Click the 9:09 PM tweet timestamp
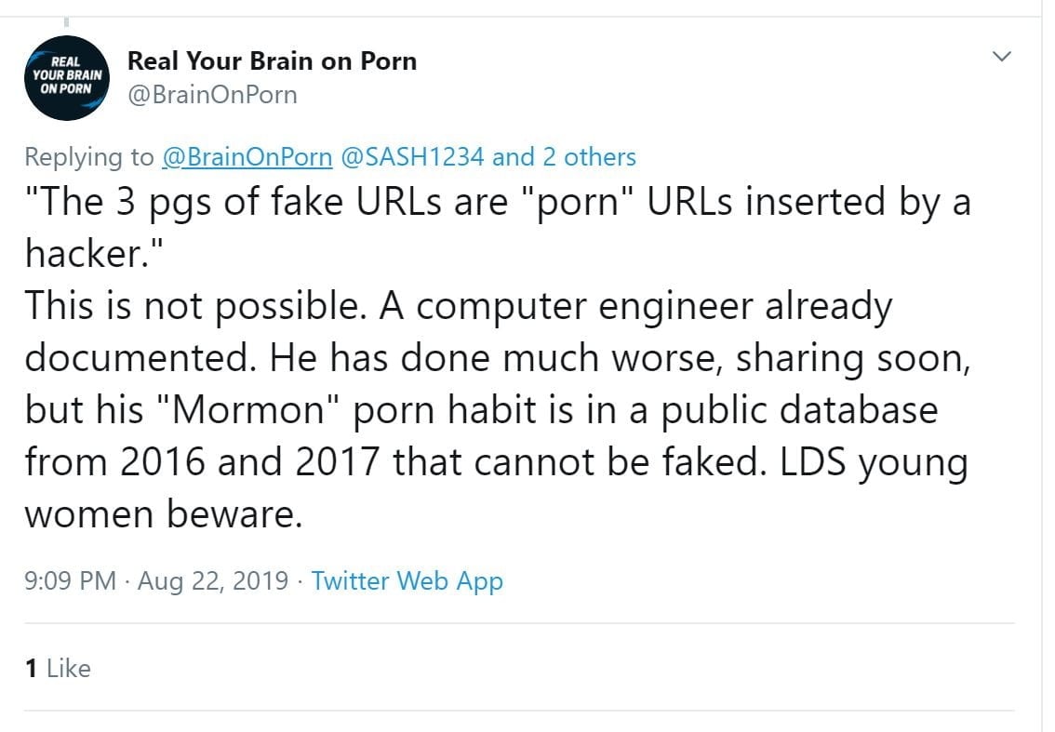This screenshot has width=1055, height=732. (x=71, y=581)
